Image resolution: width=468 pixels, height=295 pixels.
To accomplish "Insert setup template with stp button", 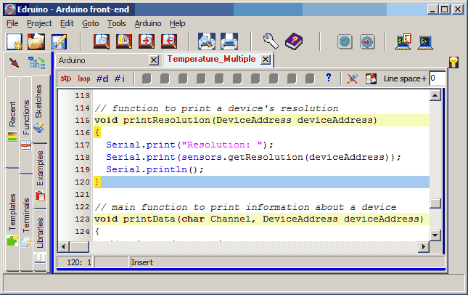I will click(66, 78).
